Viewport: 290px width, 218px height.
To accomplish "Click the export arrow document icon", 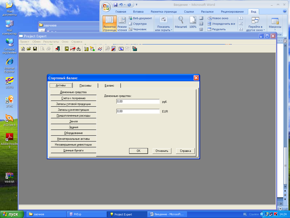I will click(92, 49).
